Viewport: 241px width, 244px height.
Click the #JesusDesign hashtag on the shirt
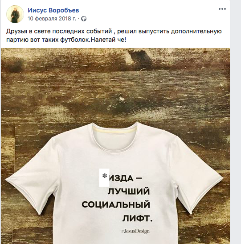[x=135, y=231]
